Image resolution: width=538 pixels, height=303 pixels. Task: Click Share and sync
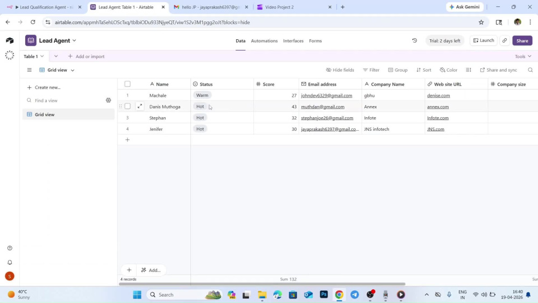point(498,70)
